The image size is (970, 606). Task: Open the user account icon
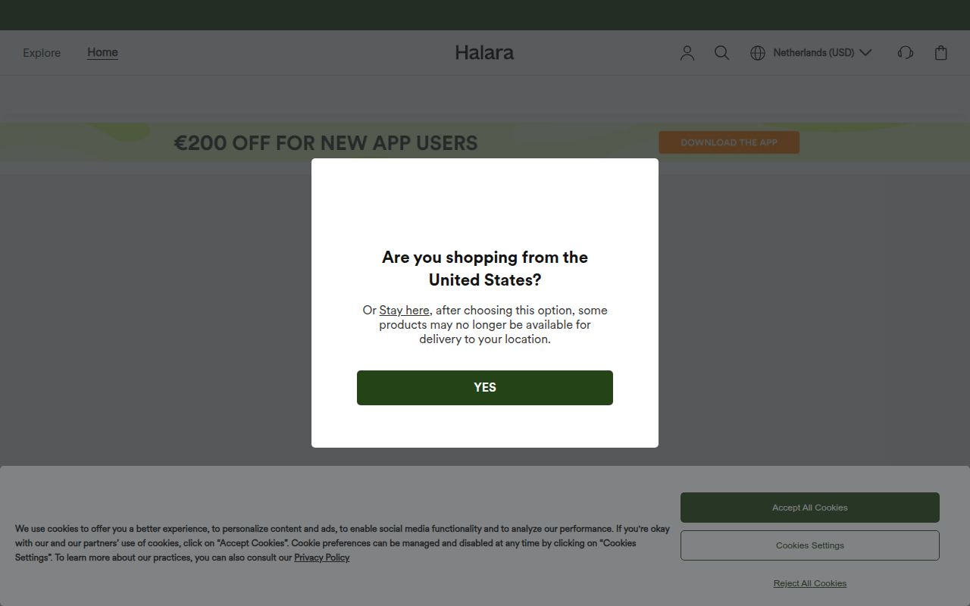pos(687,53)
